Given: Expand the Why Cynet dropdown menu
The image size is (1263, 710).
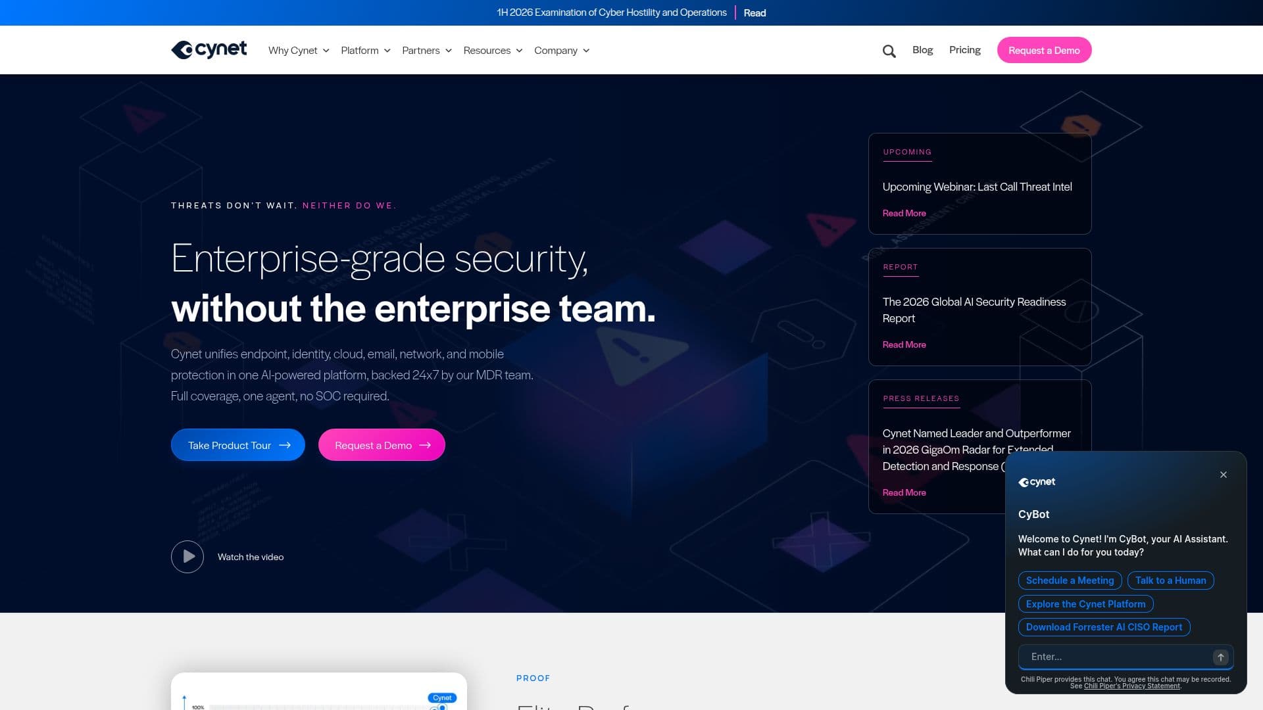Looking at the screenshot, I should pyautogui.click(x=299, y=51).
